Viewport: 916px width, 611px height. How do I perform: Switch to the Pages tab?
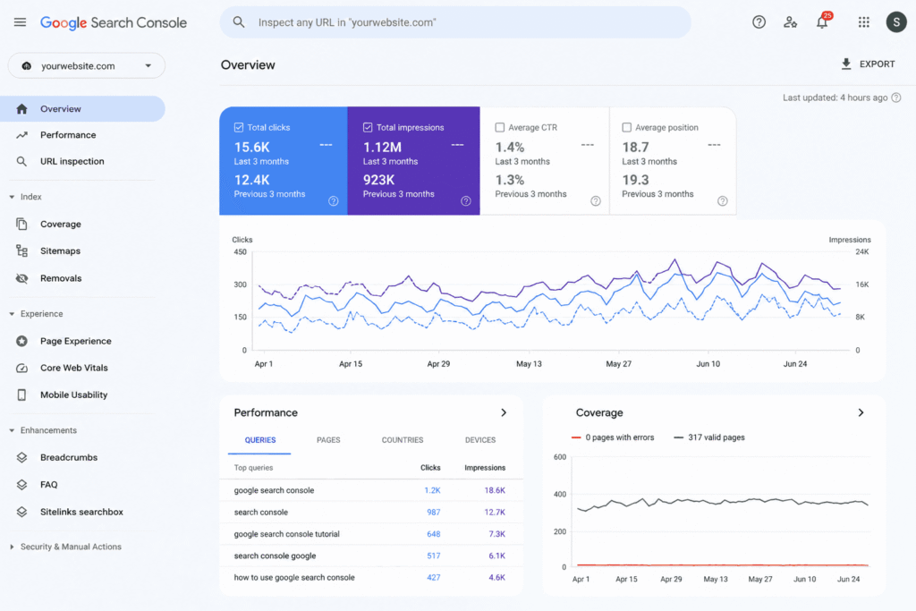click(328, 440)
